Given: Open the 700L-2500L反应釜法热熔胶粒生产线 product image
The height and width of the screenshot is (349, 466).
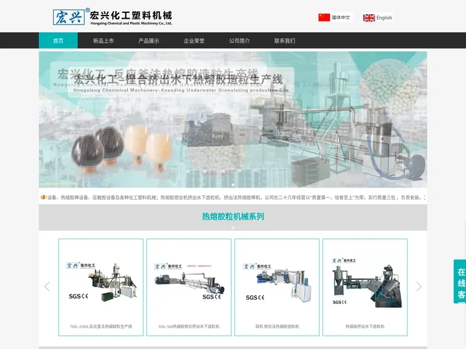Looking at the screenshot, I should 101,281.
